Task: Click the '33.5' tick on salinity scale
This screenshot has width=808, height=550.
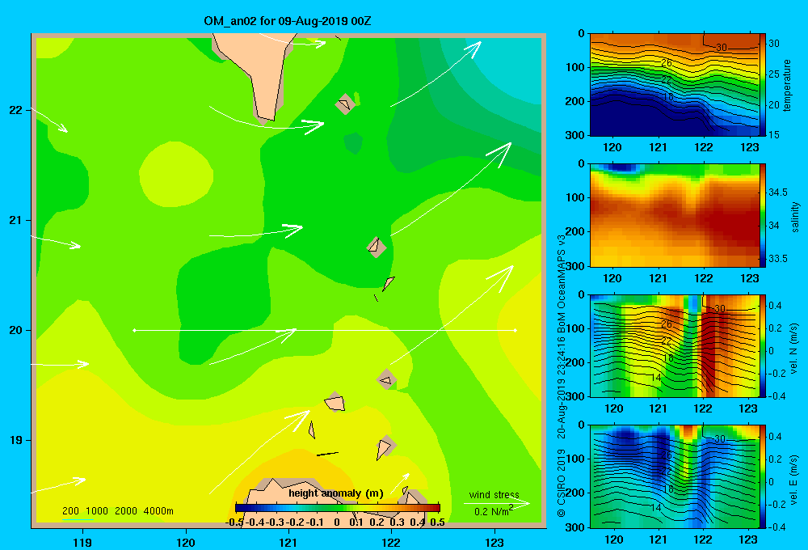Action: 777,259
